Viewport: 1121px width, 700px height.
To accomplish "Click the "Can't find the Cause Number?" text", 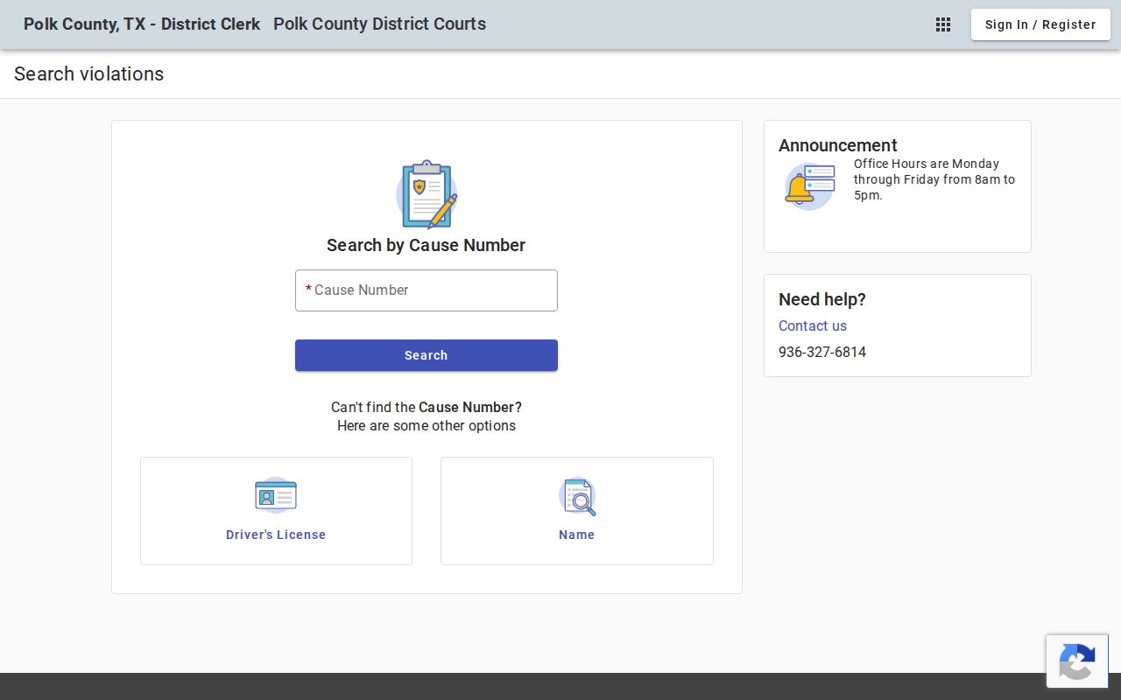I will click(x=427, y=407).
